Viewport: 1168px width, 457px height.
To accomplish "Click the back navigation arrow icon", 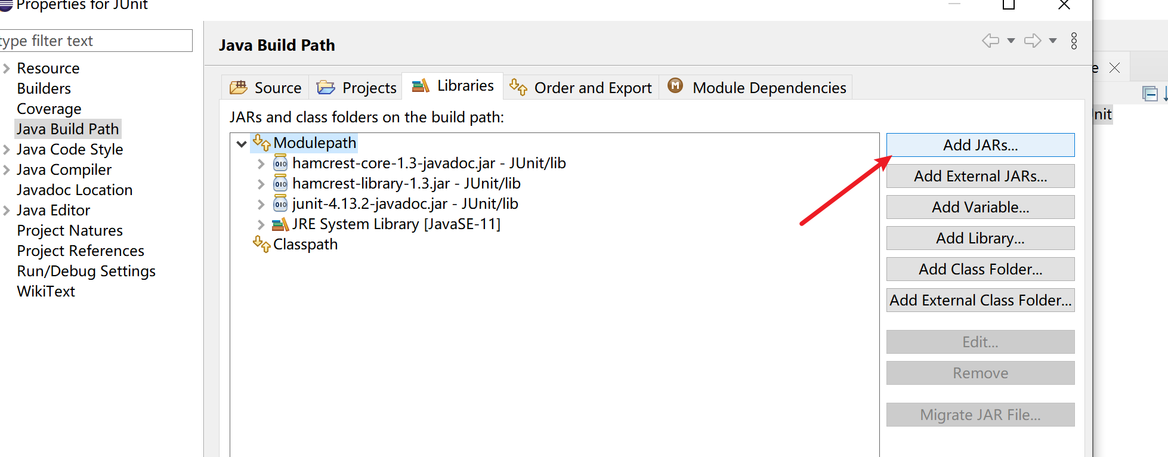I will pos(991,41).
